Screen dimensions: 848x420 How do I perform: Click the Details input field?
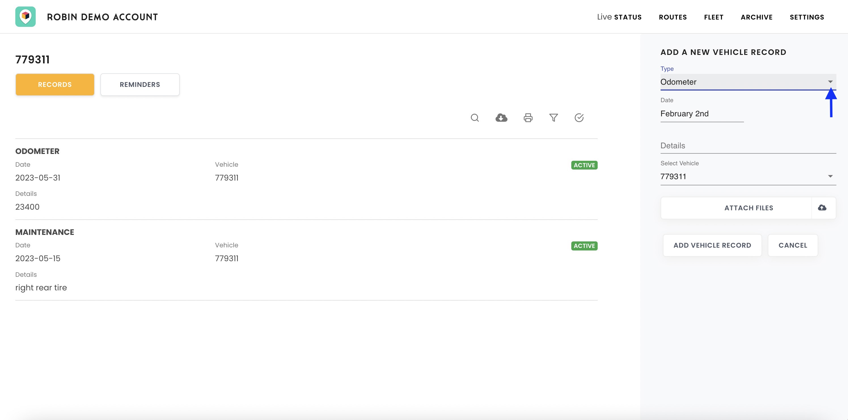[x=748, y=145]
